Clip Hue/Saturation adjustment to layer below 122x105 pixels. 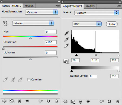click(20, 101)
